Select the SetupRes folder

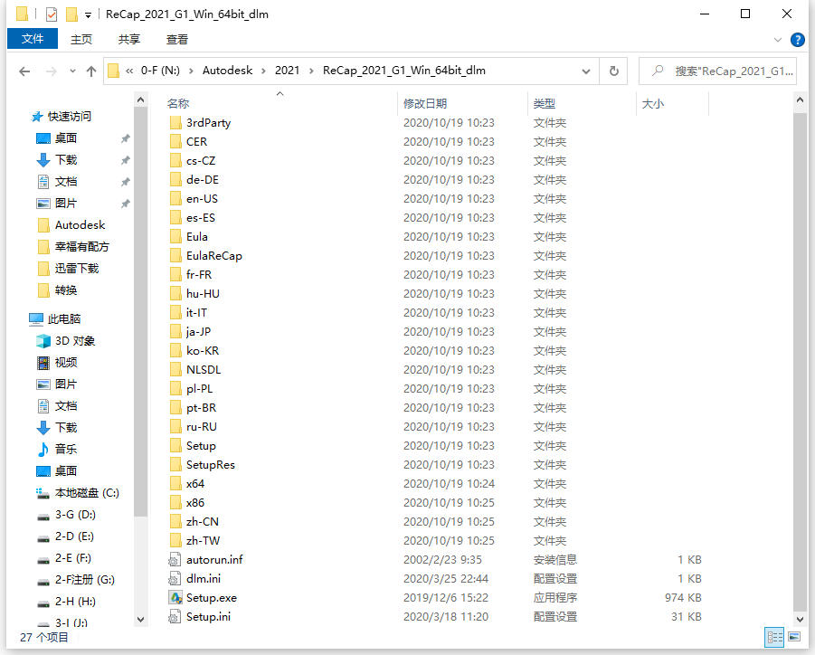211,465
